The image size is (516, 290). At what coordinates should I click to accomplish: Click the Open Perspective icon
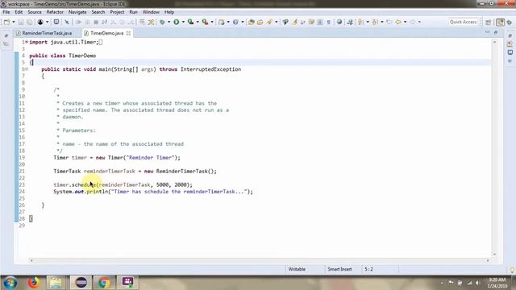pos(489,22)
